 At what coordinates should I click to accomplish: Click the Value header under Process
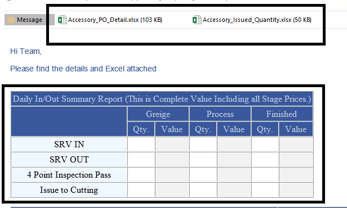click(234, 129)
